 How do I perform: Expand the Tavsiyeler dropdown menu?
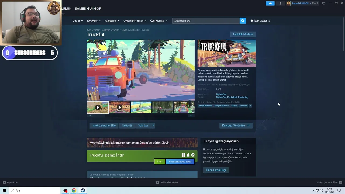94,21
